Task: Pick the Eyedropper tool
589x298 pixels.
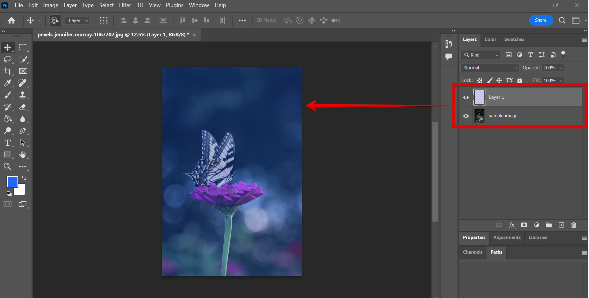Action: tap(7, 83)
